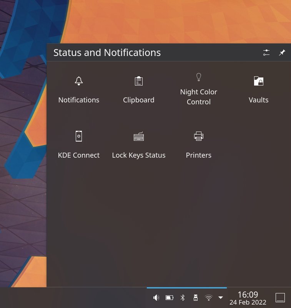291x308 pixels.
Task: Click the 24 Feb 2022 date
Action: coord(248,302)
